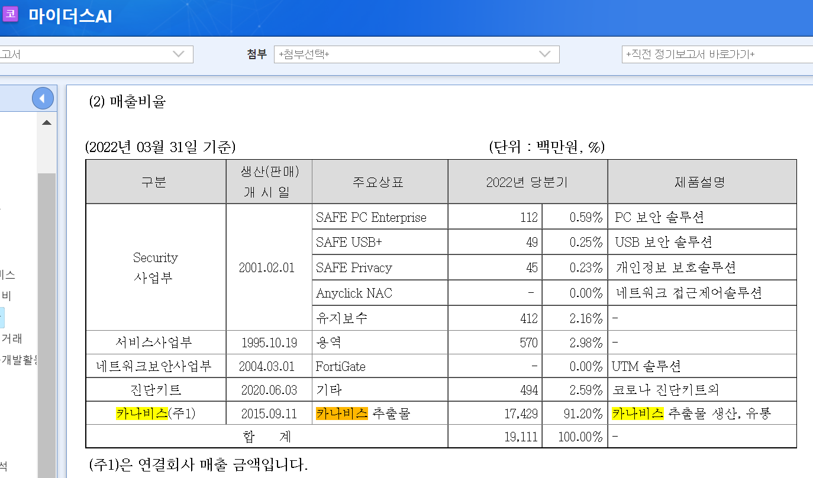Screen dimensions: 813x478
Task: Click the 카나비스 추출물 trademark cell
Action: [x=380, y=413]
